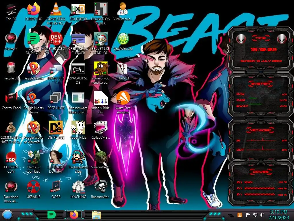Select the Santa Claus game icon
The width and height of the screenshot is (294, 221).
pos(100,39)
